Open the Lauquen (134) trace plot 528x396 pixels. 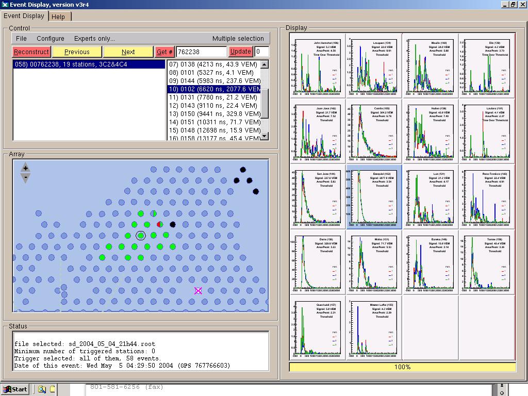click(x=374, y=65)
